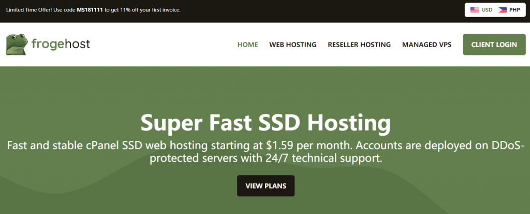Click the Limited Time Offer banner text
This screenshot has height=214, width=530.
[93, 10]
